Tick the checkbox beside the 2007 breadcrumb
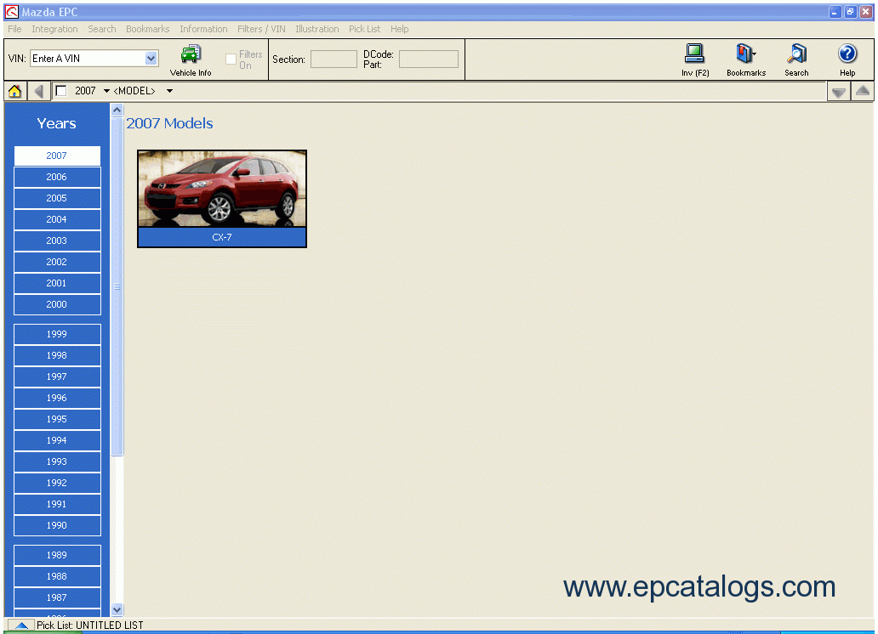 [x=61, y=91]
